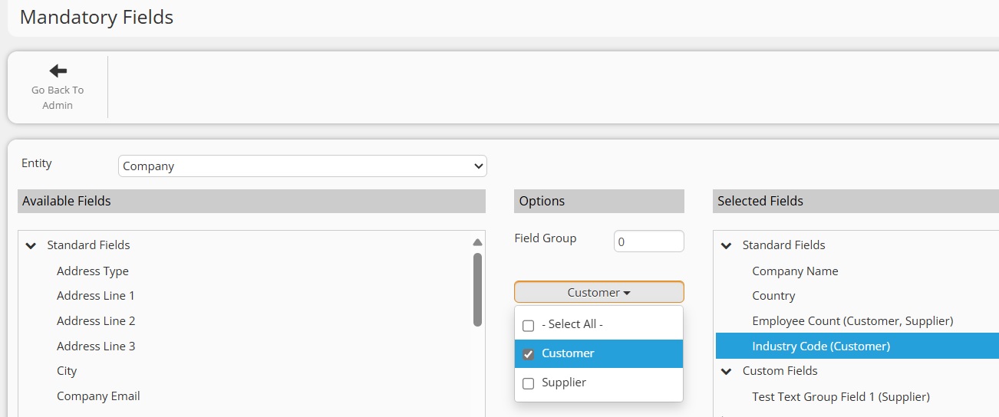This screenshot has height=417, width=999.
Task: Open the Entity Company dropdown
Action: pos(302,166)
